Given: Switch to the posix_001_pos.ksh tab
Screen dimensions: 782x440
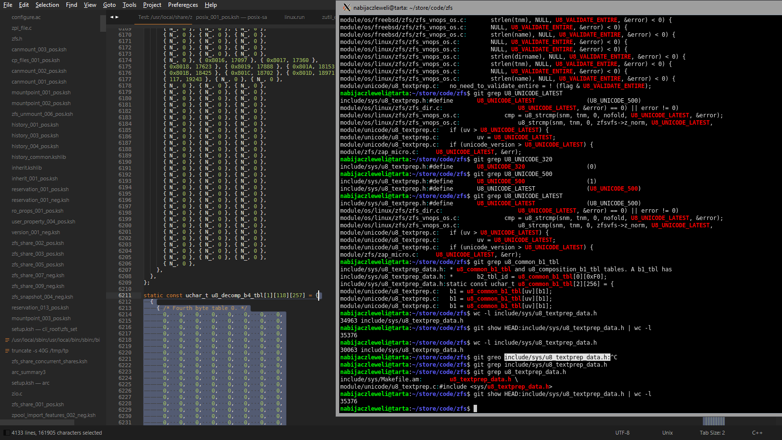Looking at the screenshot, I should point(231,17).
